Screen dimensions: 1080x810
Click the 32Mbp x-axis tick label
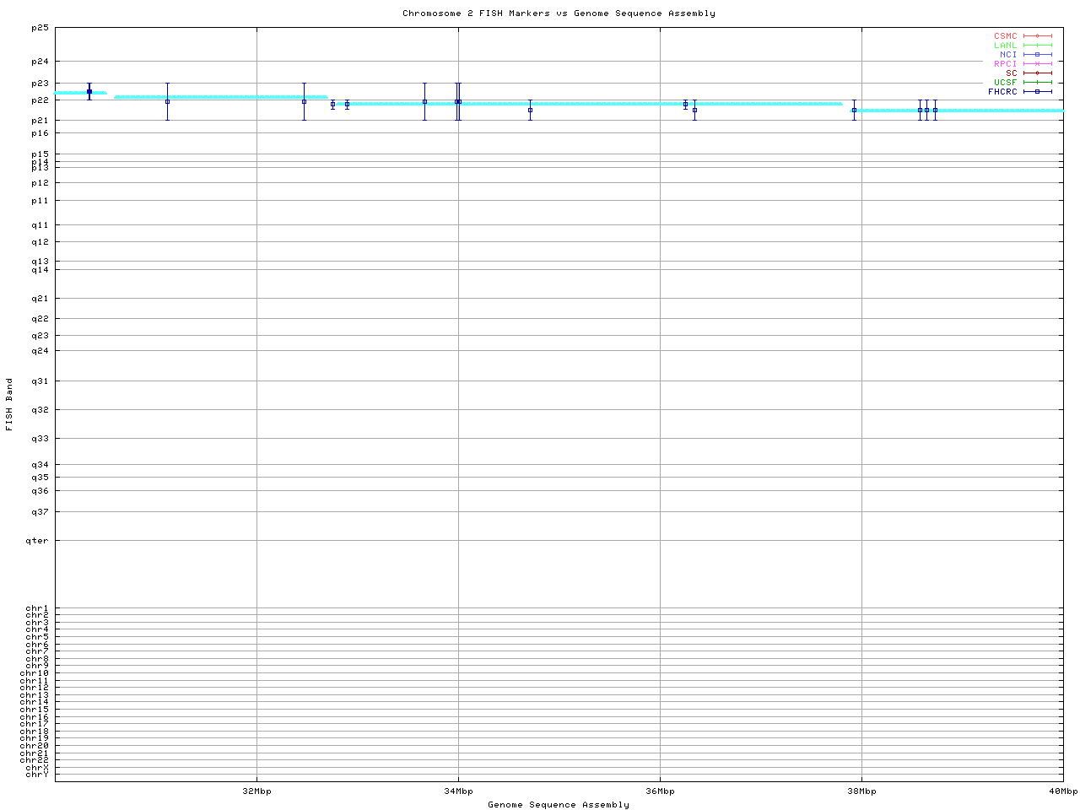(x=256, y=791)
